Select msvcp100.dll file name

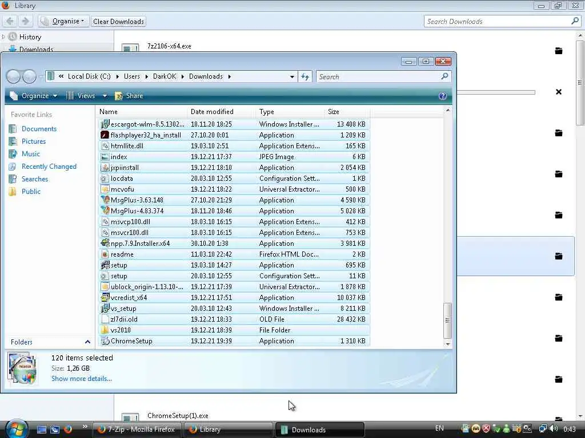click(130, 222)
